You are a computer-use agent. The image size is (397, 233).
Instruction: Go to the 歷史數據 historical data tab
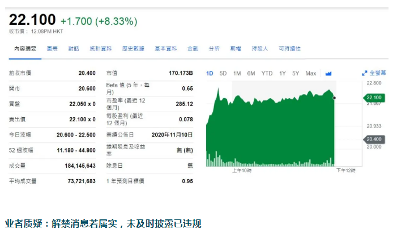(133, 48)
